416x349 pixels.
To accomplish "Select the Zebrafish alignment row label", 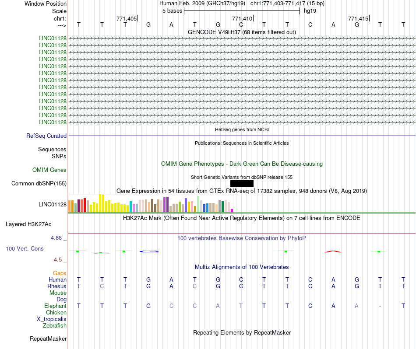I will pos(55,326).
